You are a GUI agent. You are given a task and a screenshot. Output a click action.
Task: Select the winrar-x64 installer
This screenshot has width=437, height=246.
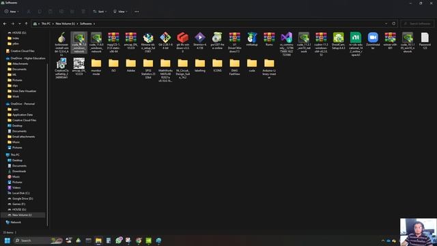click(390, 41)
